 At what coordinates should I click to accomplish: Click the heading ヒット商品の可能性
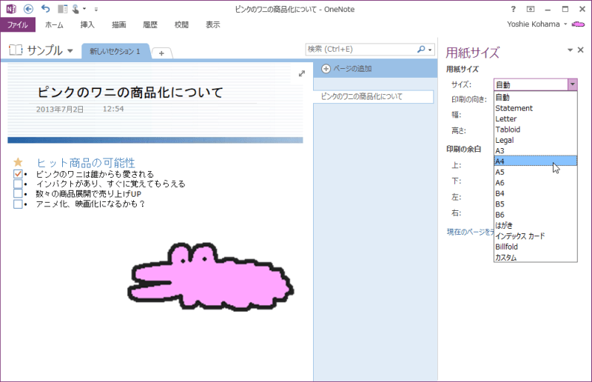86,163
